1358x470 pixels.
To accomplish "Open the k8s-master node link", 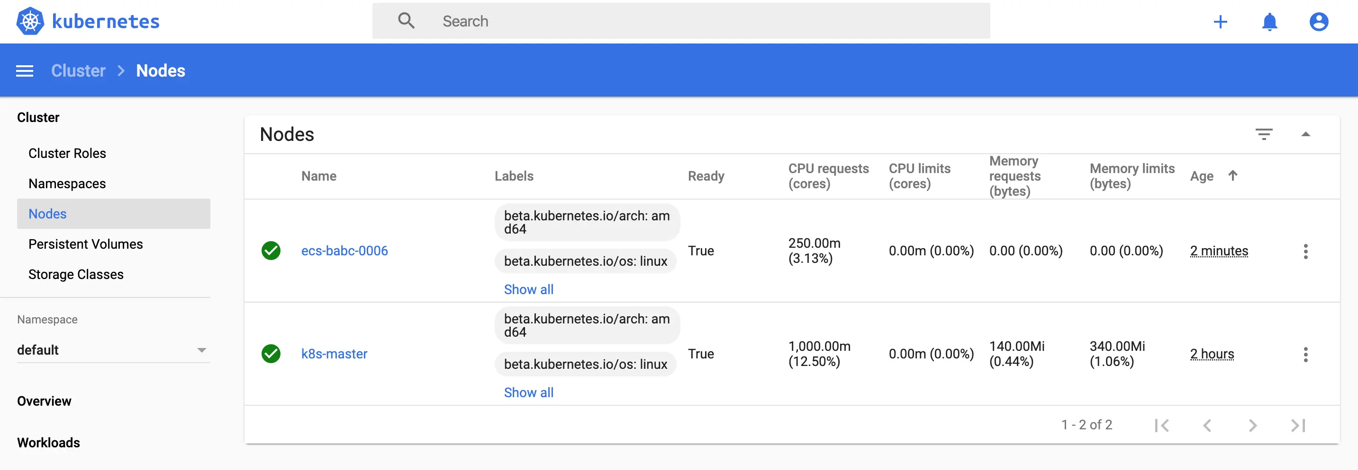I will (334, 354).
